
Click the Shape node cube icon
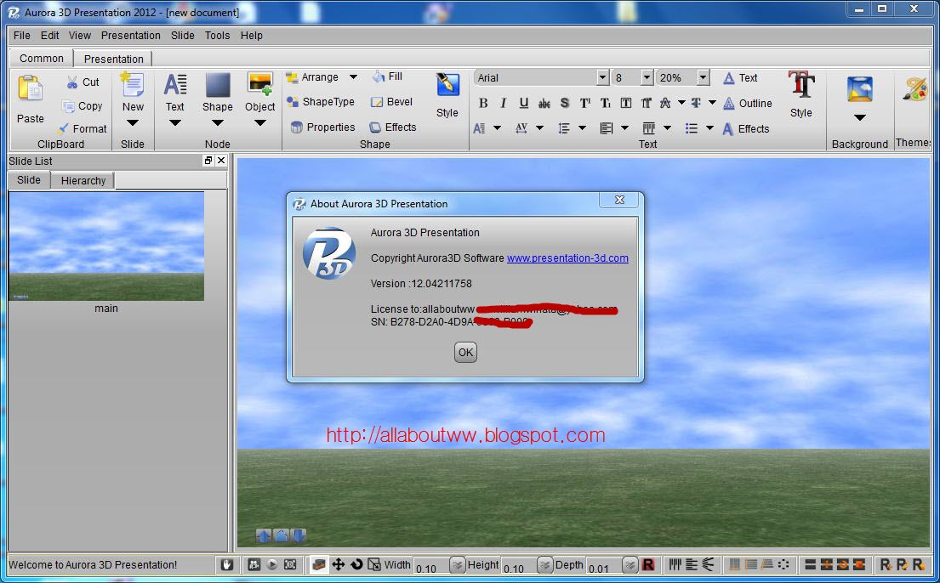(218, 84)
